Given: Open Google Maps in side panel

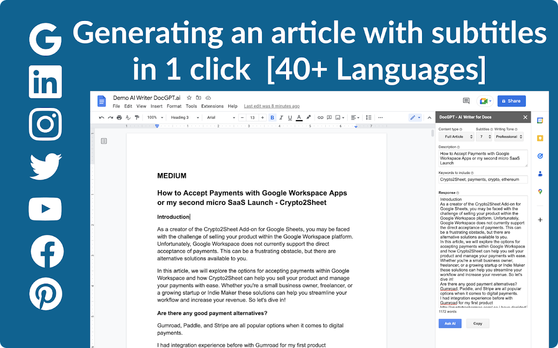Looking at the screenshot, I should click(540, 191).
